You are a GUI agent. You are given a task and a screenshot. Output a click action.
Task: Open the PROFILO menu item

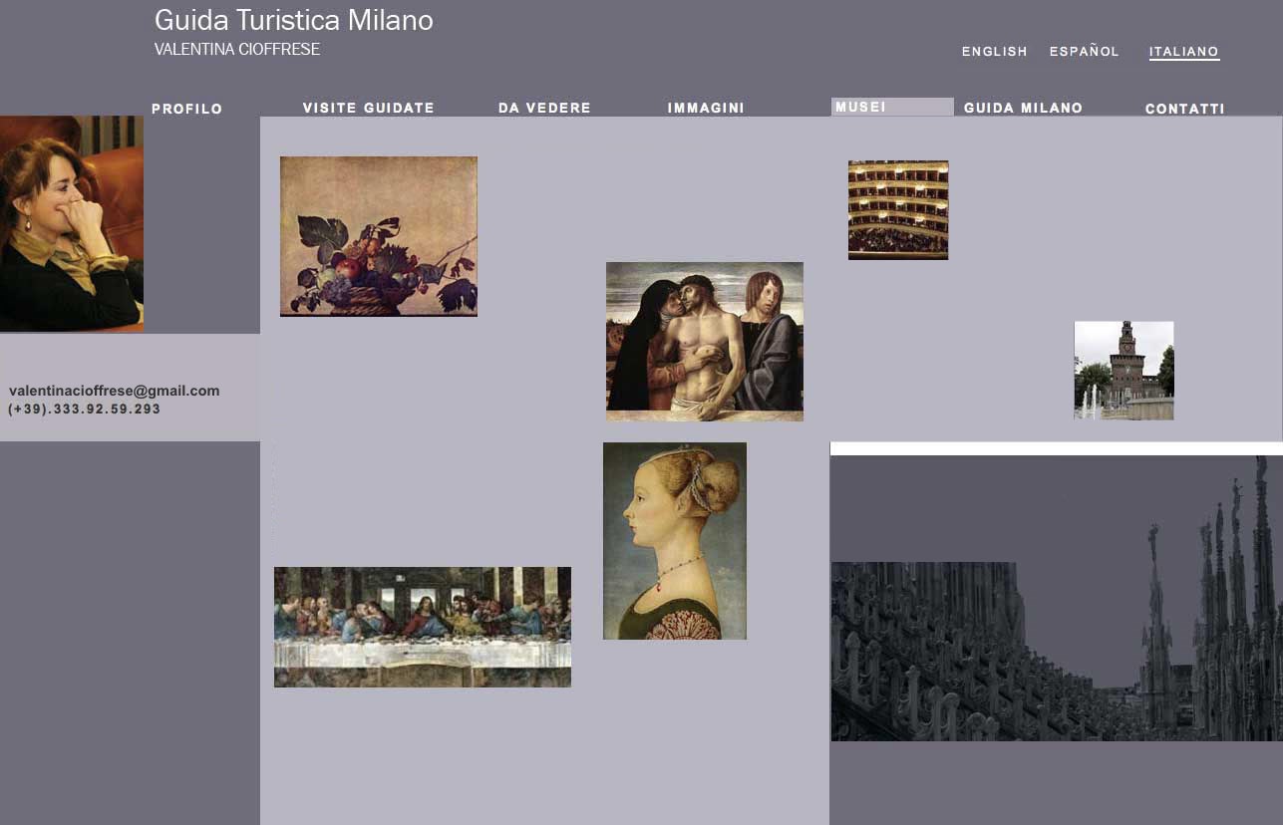tap(186, 109)
